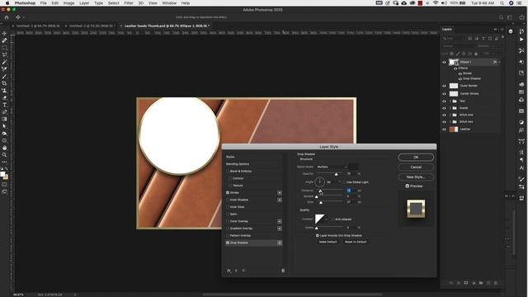Screen dimensions: 528x297
Task: Open the Apple menu
Action: pyautogui.click(x=7, y=3)
